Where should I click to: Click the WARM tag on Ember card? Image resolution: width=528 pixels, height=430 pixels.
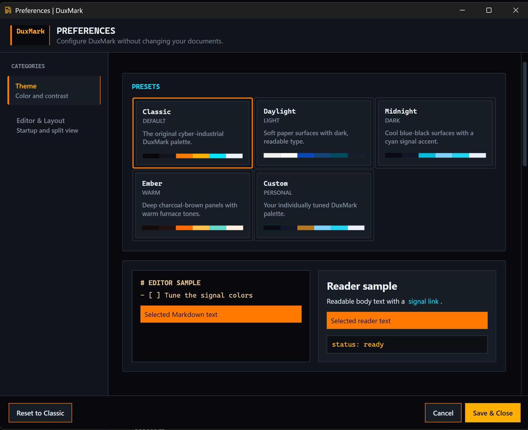pos(151,193)
